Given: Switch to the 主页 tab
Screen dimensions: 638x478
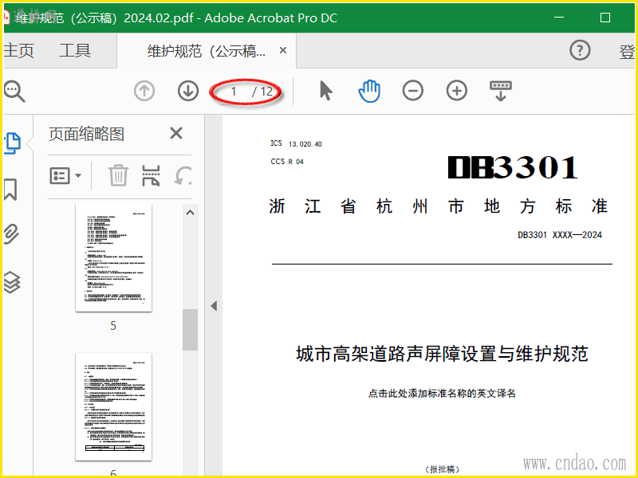Looking at the screenshot, I should tap(18, 51).
